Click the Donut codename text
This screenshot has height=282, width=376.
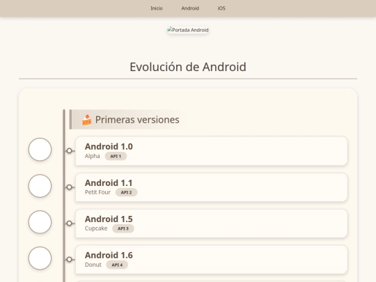point(93,265)
